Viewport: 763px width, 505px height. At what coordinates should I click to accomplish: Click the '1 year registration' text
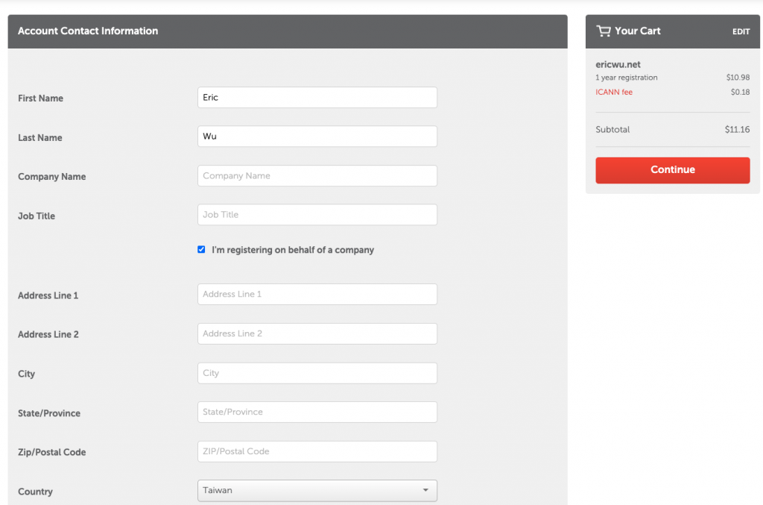point(626,78)
